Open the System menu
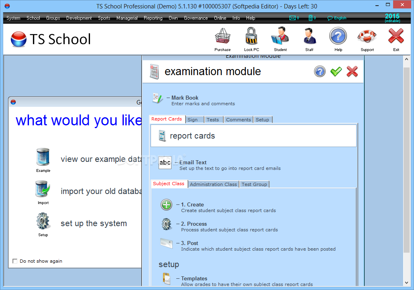This screenshot has height=290, width=414. (13, 18)
